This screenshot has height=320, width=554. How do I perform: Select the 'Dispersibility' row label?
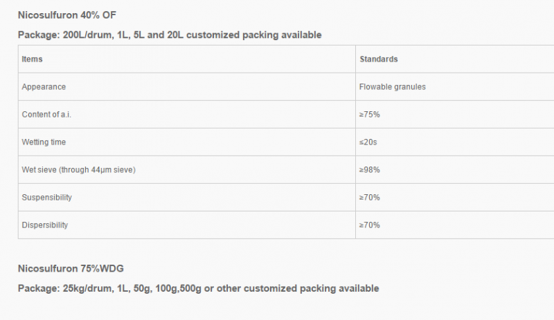click(45, 225)
